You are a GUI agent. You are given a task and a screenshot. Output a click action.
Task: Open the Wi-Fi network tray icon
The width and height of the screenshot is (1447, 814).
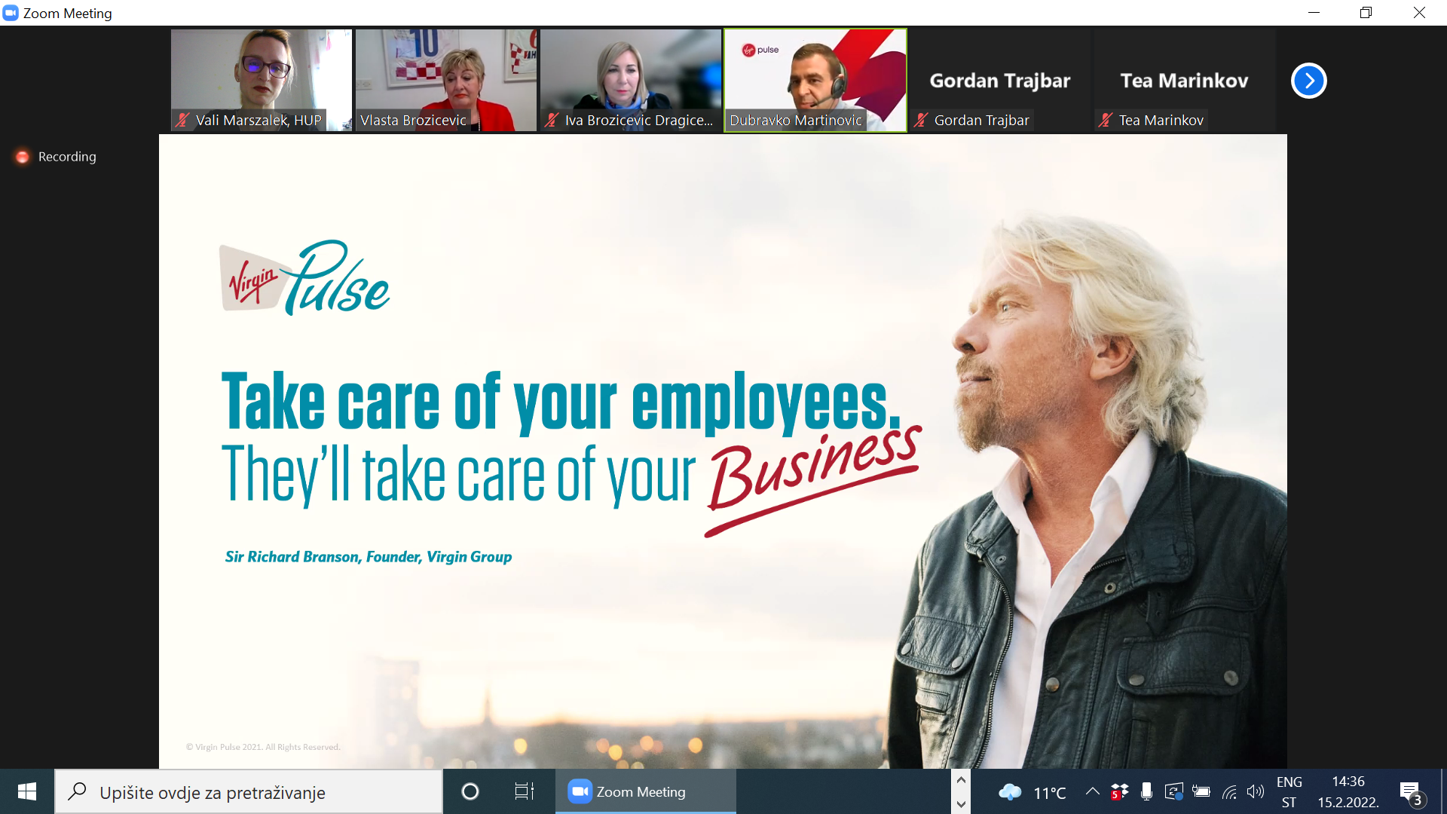1229,791
